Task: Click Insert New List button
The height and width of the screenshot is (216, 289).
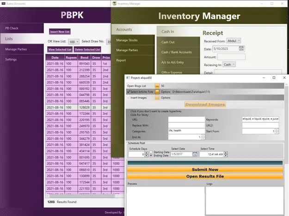Action: 60,31
